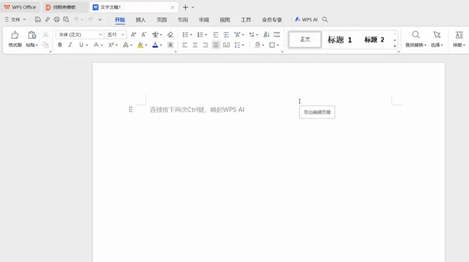Open font color dropdown arrow

(x=161, y=45)
